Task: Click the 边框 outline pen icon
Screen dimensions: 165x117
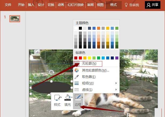Action: click(78, 97)
